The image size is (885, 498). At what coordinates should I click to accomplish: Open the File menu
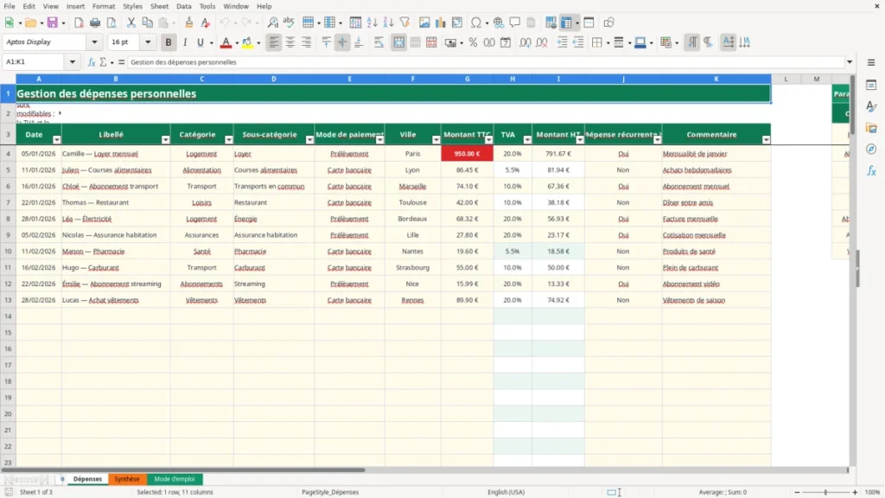(x=10, y=6)
